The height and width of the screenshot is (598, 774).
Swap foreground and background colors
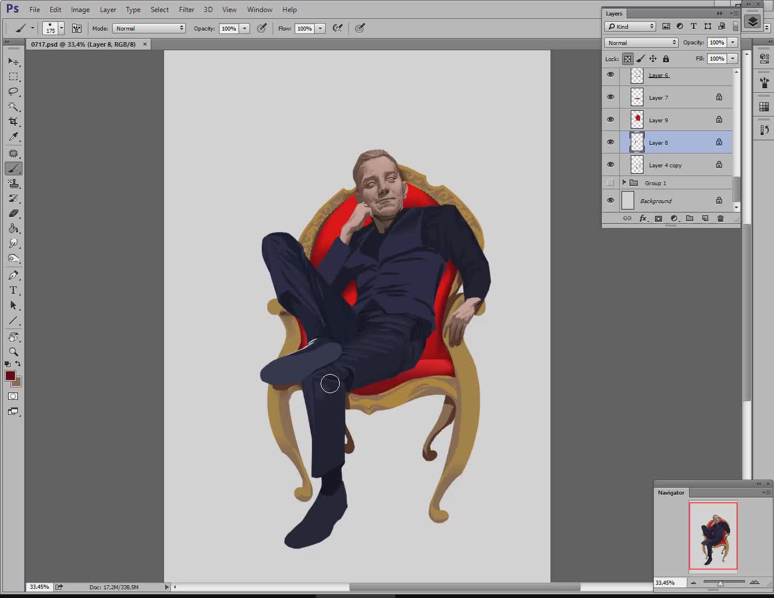pos(18,364)
